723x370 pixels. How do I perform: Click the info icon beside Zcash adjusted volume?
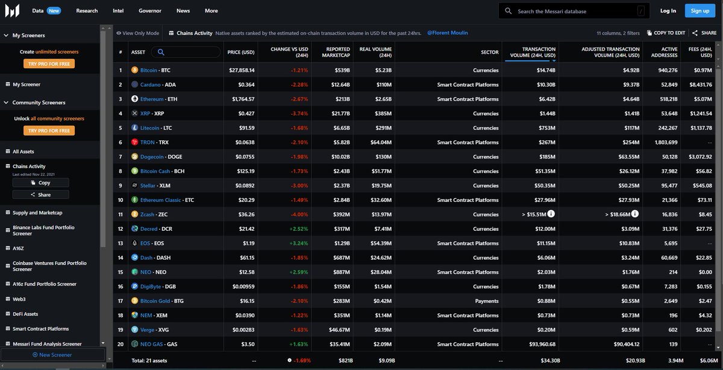pyautogui.click(x=635, y=214)
